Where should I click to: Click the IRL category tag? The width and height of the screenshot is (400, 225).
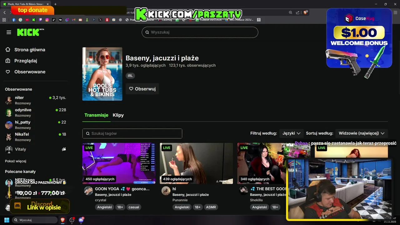130,76
